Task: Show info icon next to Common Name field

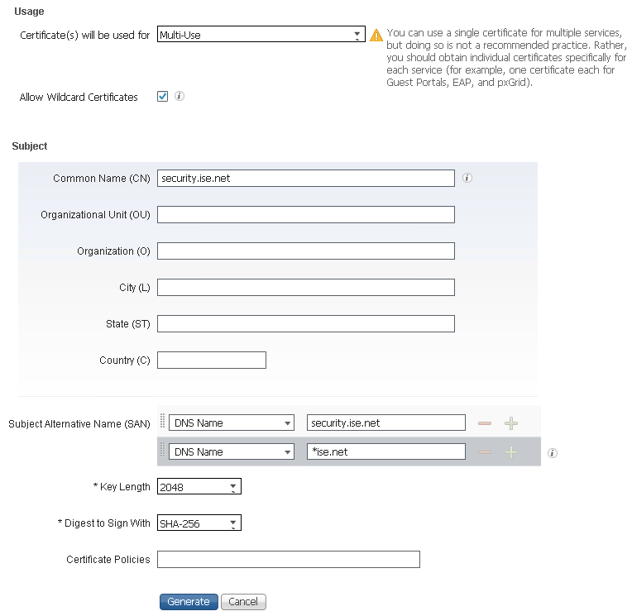Action: (467, 178)
